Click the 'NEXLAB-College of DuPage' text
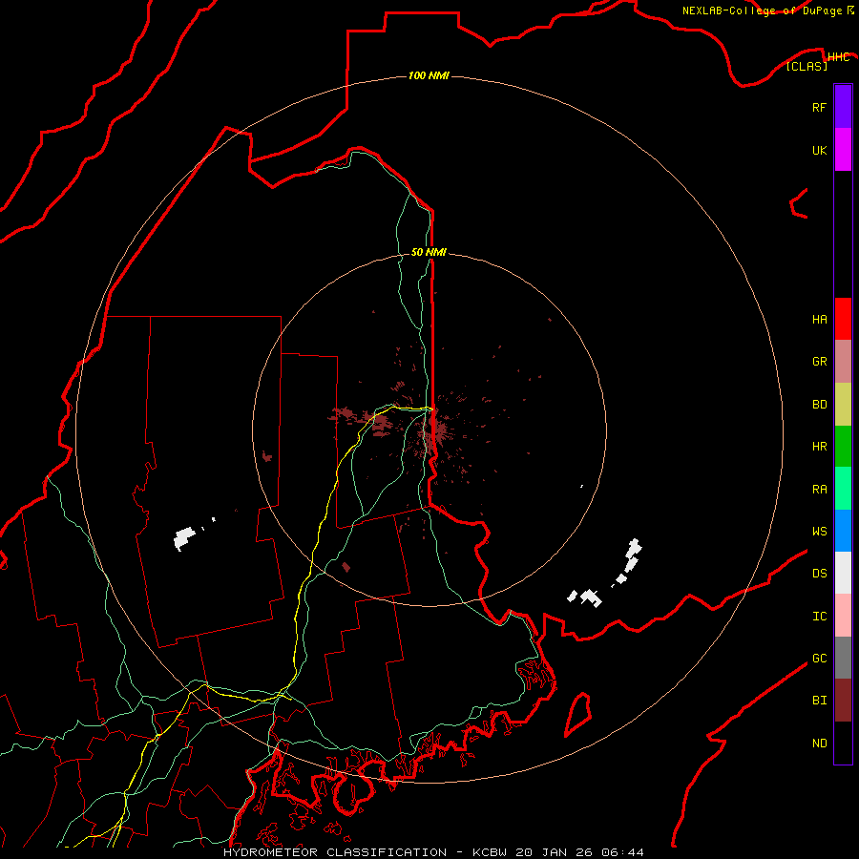The image size is (859, 859). pyautogui.click(x=762, y=10)
